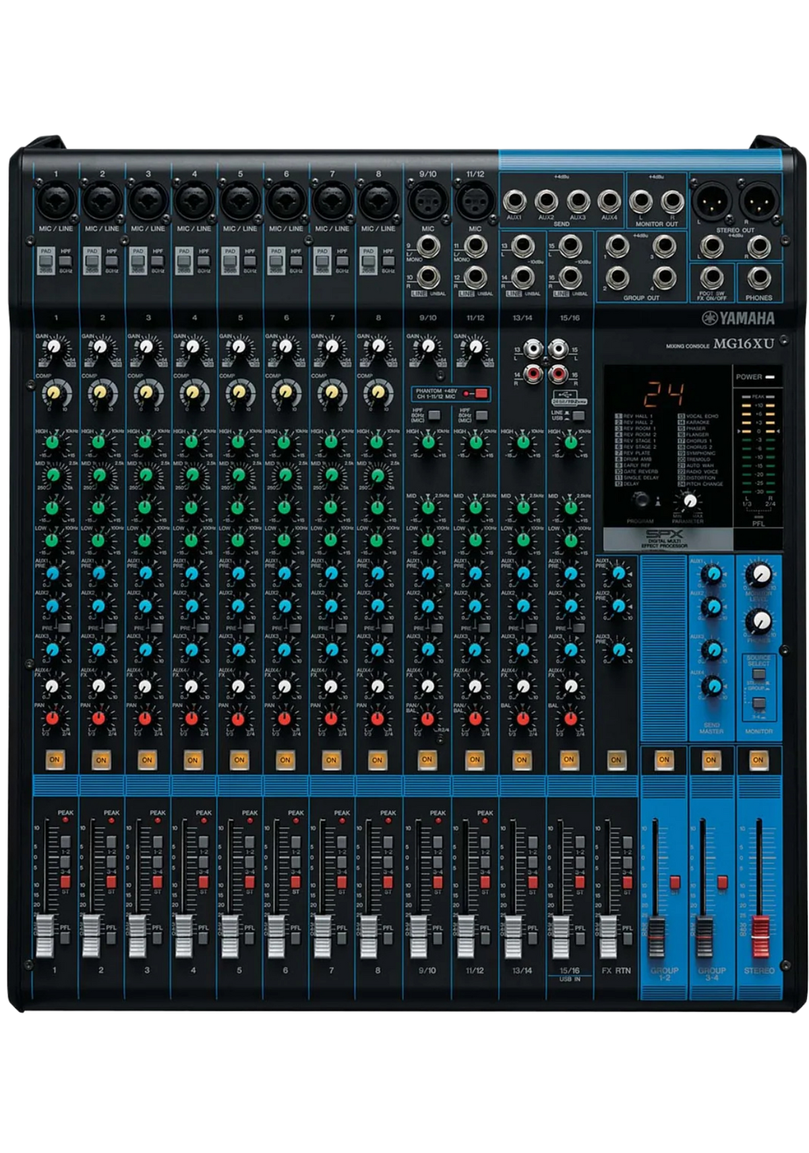Click the FOOT SW jack
The width and height of the screenshot is (809, 1153).
pos(712,278)
